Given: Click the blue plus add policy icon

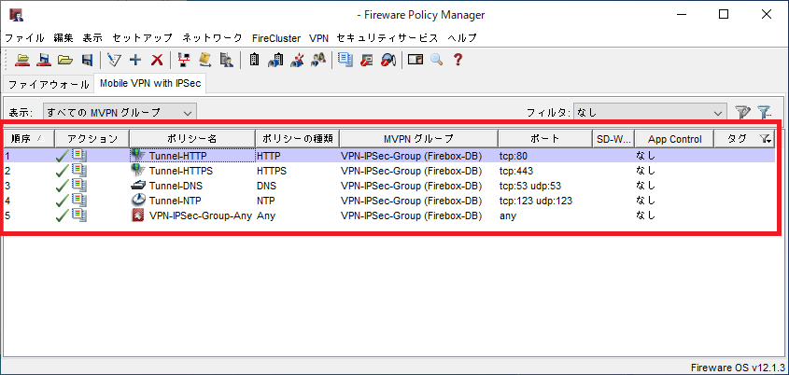Looking at the screenshot, I should (x=135, y=60).
